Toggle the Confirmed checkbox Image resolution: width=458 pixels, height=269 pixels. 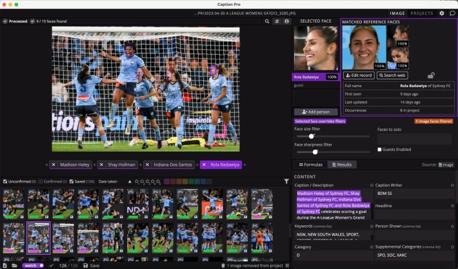point(40,181)
